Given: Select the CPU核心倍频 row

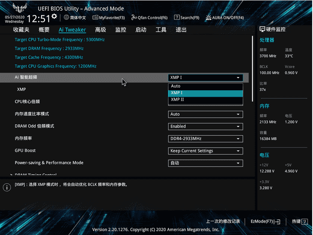Looking at the screenshot, I should 27,101.
